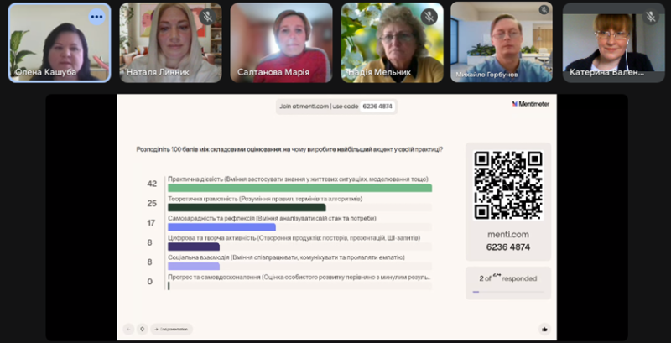Click the dark green Теоретична грамотність bar
671x343 pixels.
click(x=247, y=207)
